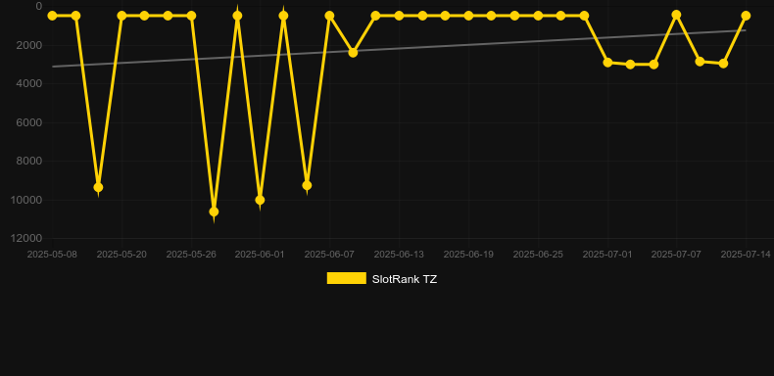This screenshot has width=774, height=376.
Task: Click the 8000 y-axis label
Action: click(x=28, y=161)
